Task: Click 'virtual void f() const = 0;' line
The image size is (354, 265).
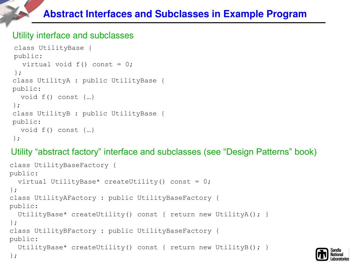Action: coord(77,65)
